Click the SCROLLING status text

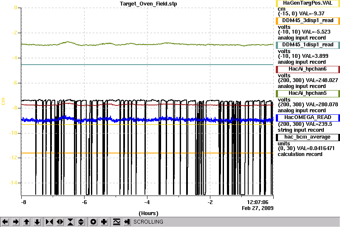148,222
